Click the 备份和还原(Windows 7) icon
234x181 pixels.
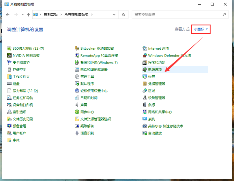tap(77, 62)
